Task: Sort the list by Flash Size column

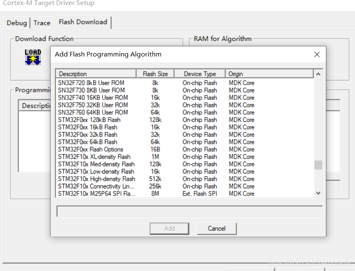Action: click(155, 73)
